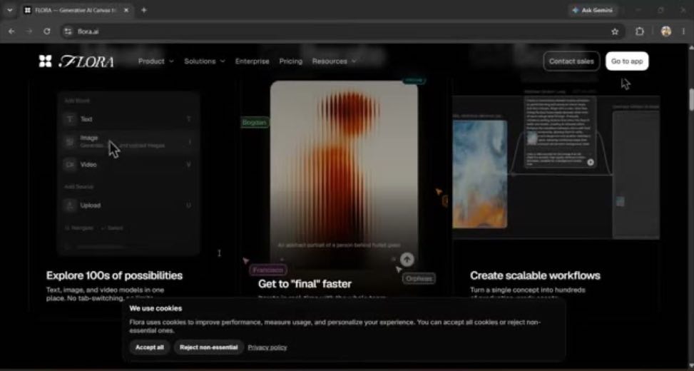Click the Explore 100s of possibilities heading

click(114, 275)
